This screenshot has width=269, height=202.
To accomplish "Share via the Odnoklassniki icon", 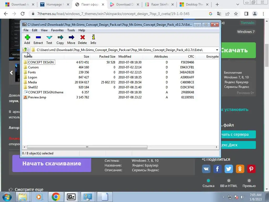I will 240,169.
